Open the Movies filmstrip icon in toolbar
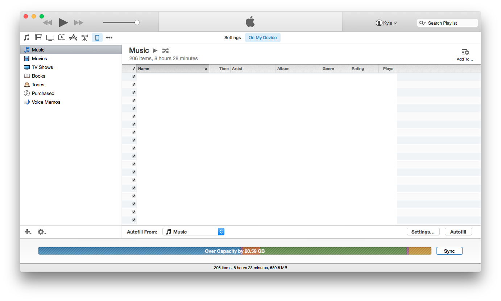Screen dimensions: 501x301 coord(38,37)
